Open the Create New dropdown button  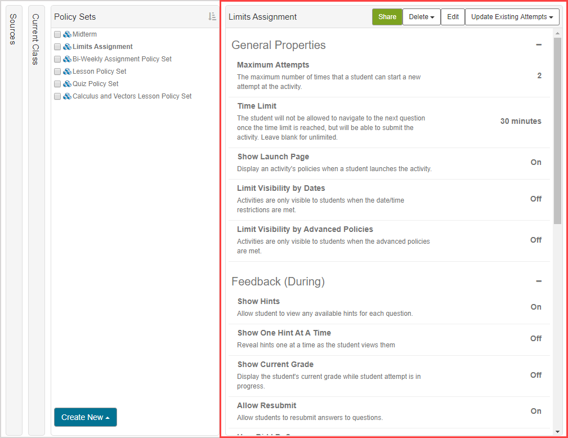tap(85, 417)
